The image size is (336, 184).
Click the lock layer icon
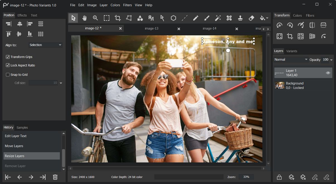pos(279,177)
